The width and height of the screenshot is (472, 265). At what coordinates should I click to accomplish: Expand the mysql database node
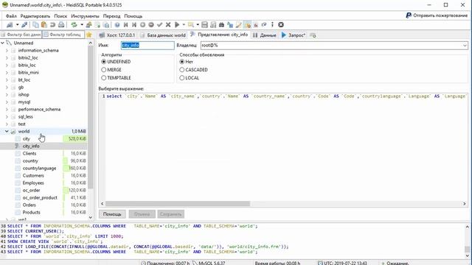click(x=7, y=102)
